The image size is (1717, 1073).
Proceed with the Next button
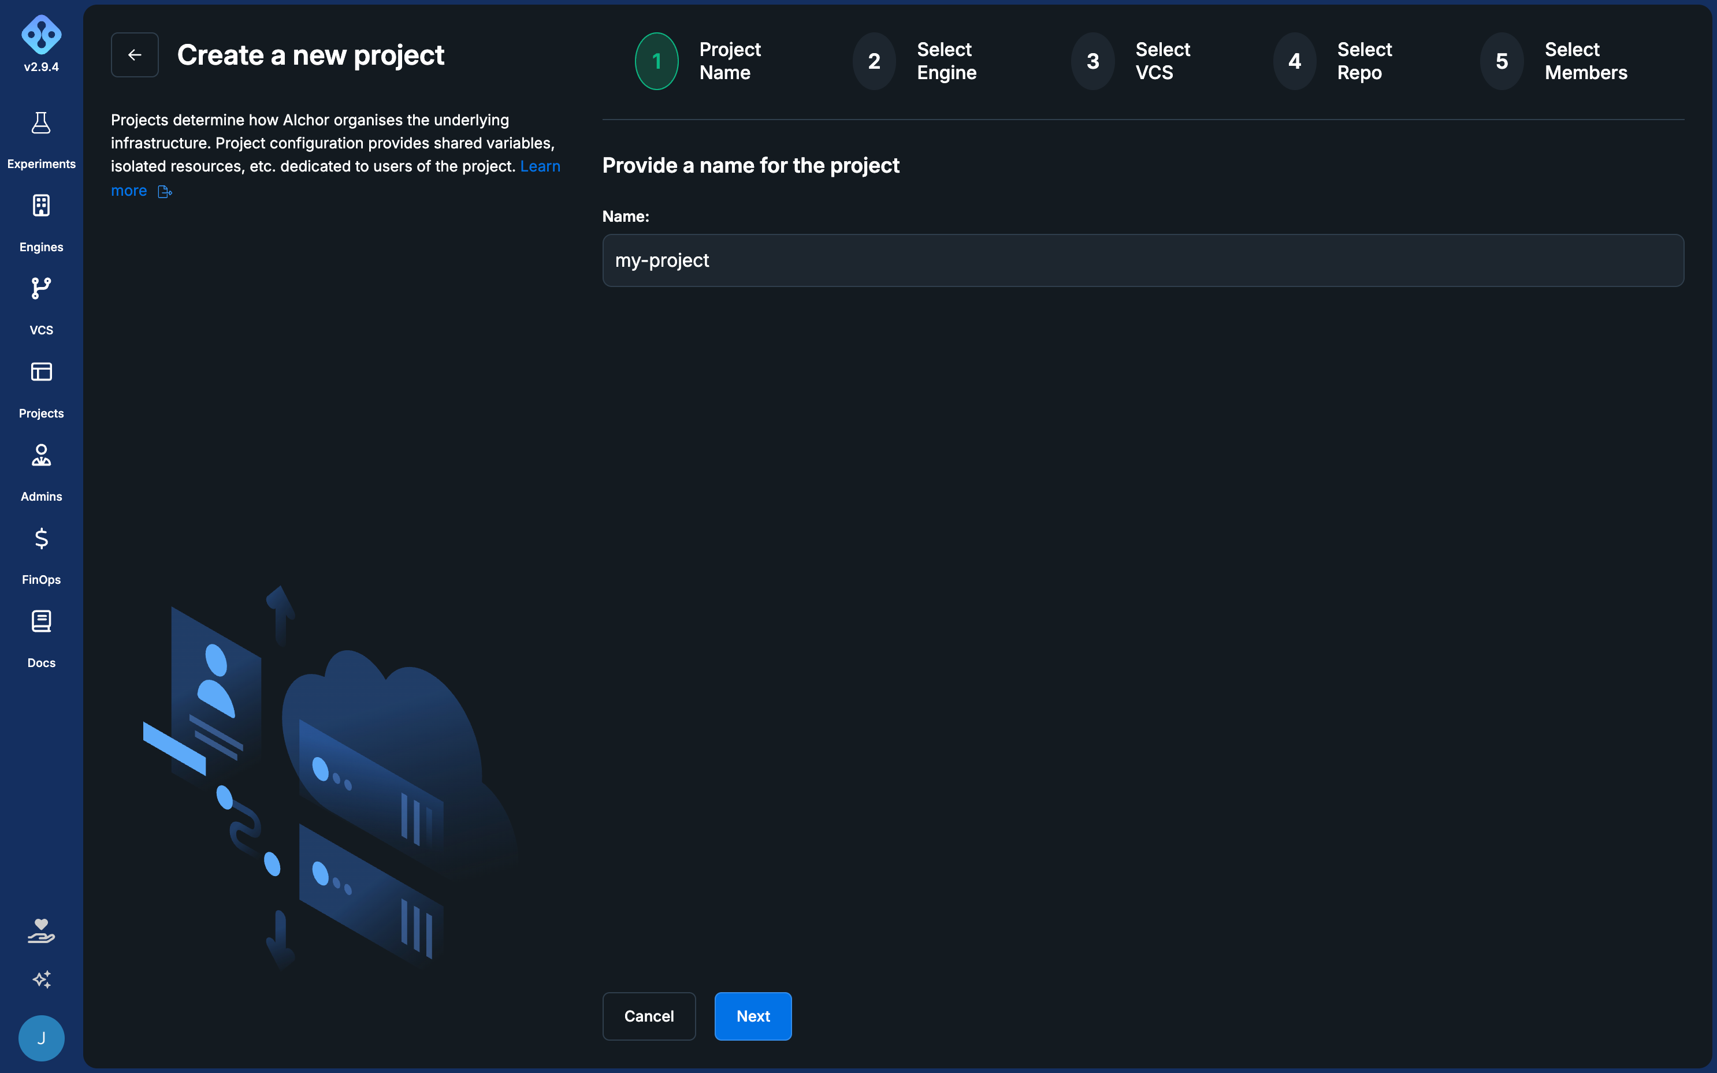(753, 1016)
